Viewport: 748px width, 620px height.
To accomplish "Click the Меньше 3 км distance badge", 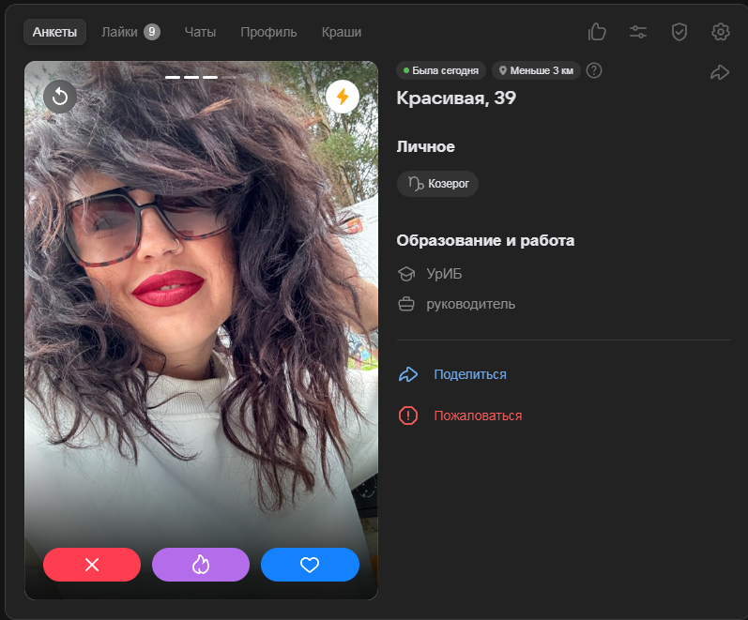I will [x=536, y=70].
